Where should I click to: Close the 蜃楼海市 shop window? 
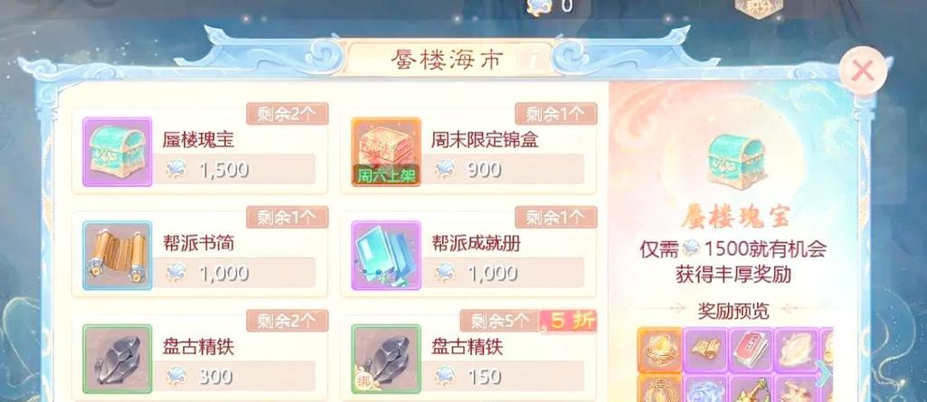(x=863, y=70)
